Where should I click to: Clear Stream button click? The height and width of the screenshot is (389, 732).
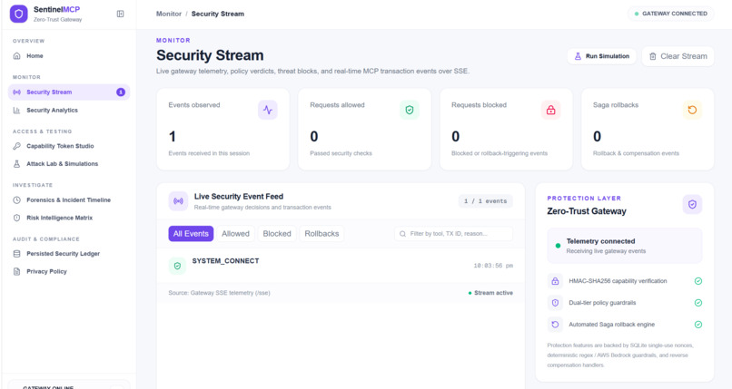click(678, 56)
